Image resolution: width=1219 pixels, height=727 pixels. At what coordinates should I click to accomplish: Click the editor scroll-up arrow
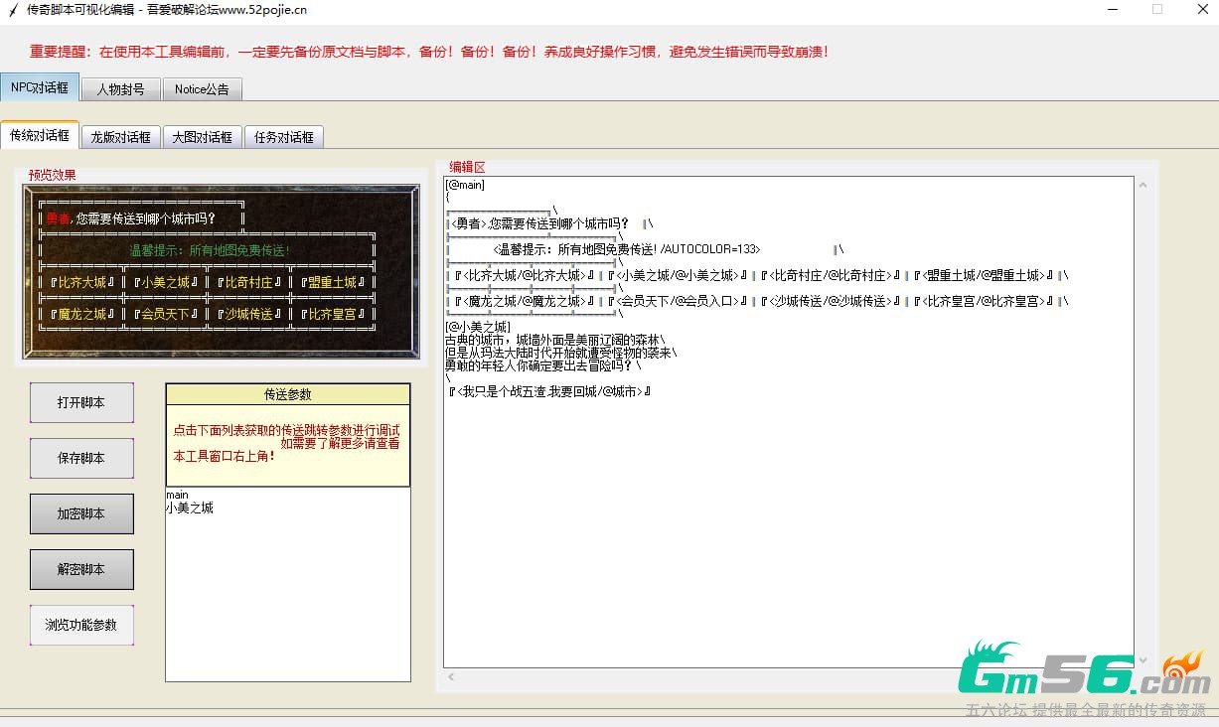point(1143,186)
